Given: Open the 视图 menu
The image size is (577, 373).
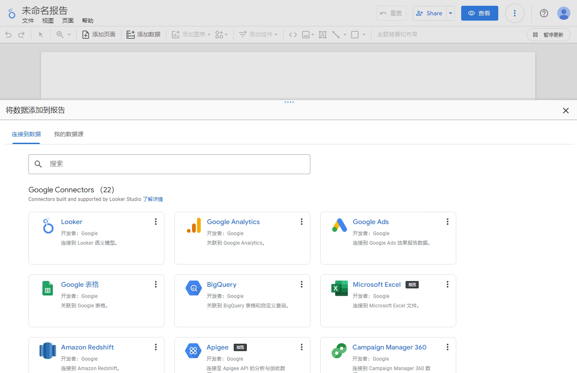Looking at the screenshot, I should pos(48,21).
